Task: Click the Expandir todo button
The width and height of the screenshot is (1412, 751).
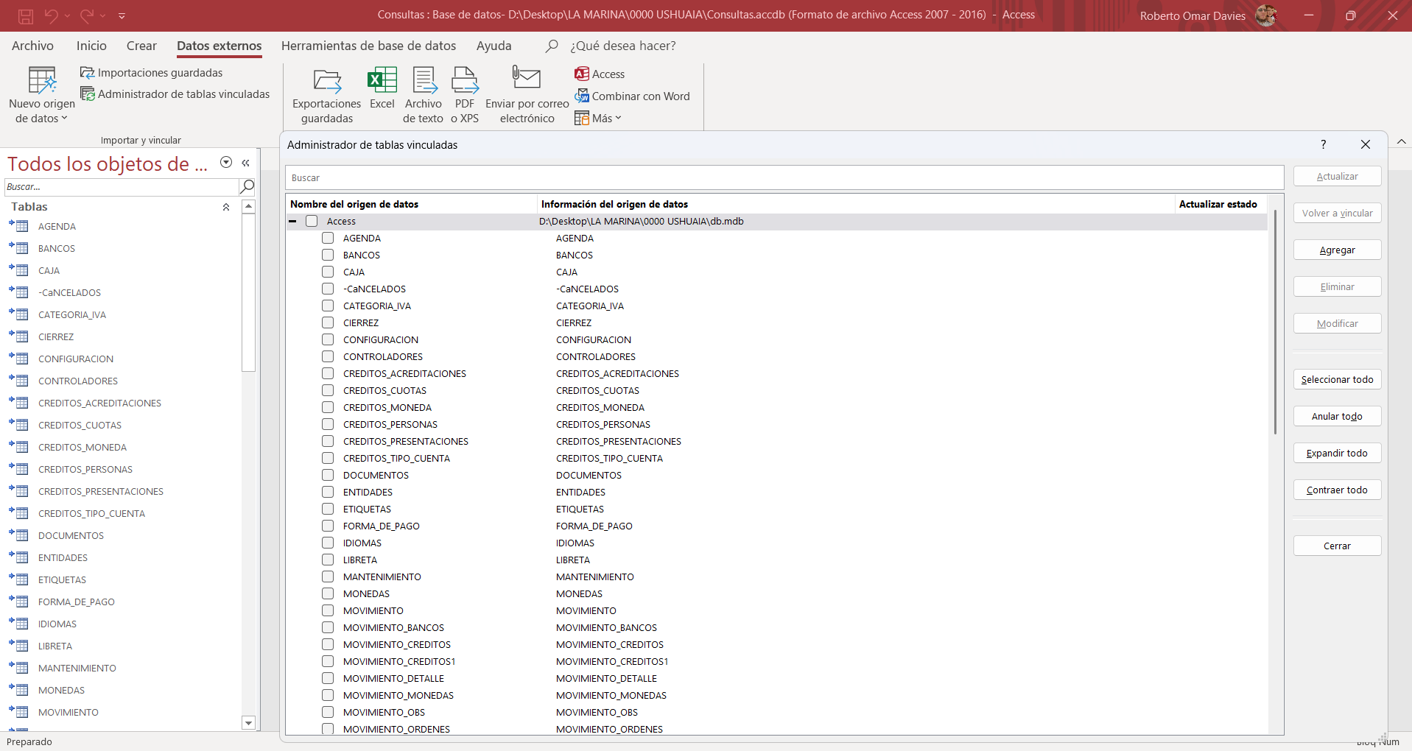Action: pyautogui.click(x=1337, y=453)
